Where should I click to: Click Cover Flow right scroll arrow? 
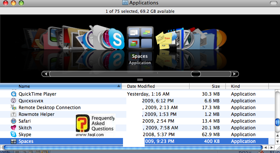234,74
